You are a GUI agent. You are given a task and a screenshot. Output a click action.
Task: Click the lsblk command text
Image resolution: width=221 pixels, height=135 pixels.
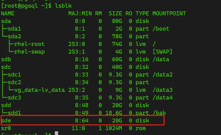point(63,6)
